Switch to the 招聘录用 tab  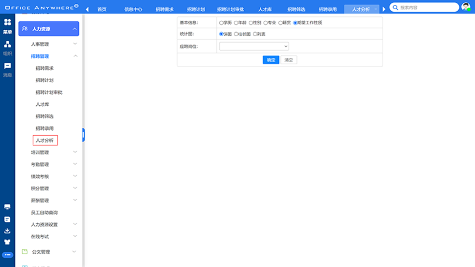tap(328, 9)
